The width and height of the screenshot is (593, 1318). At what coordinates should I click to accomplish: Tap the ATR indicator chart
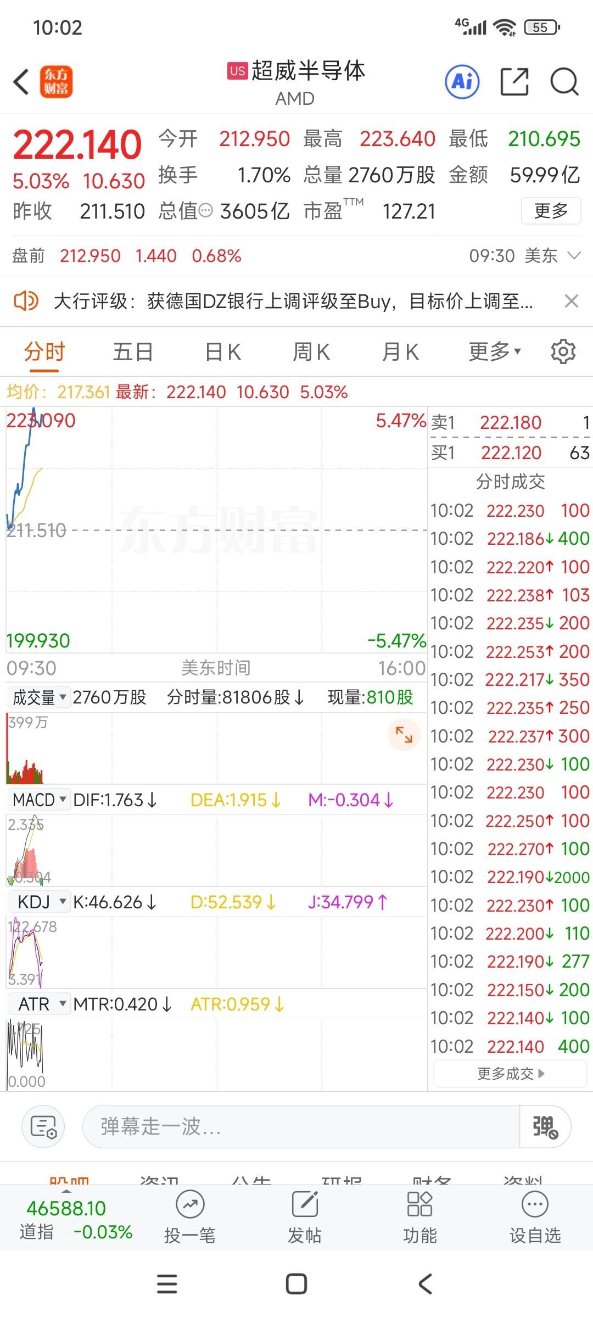click(216, 1054)
